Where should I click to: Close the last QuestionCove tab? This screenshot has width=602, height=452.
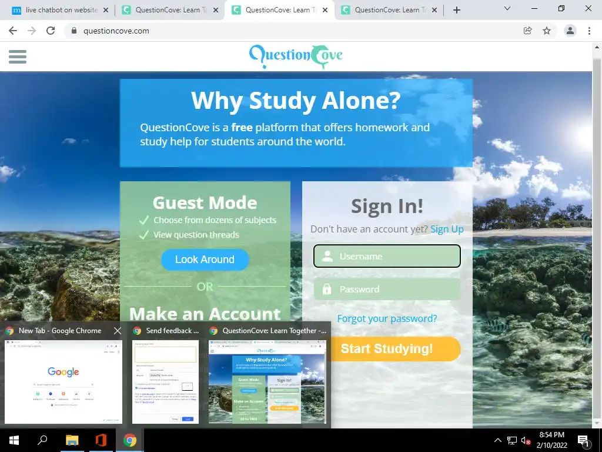[434, 10]
